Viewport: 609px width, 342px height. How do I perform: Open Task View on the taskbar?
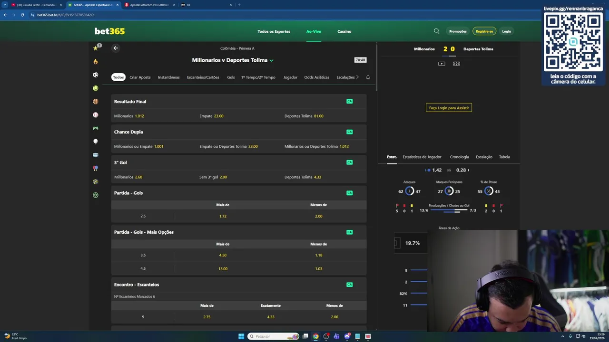[305, 336]
